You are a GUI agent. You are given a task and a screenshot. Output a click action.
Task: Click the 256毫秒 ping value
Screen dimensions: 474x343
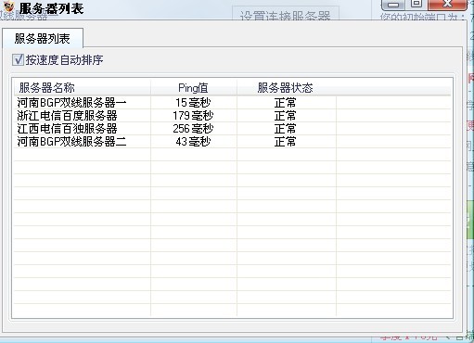193,129
